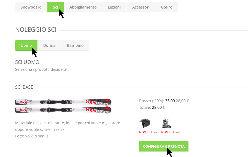Go to the Accessori tab
This screenshot has height=157, width=248.
point(141,7)
